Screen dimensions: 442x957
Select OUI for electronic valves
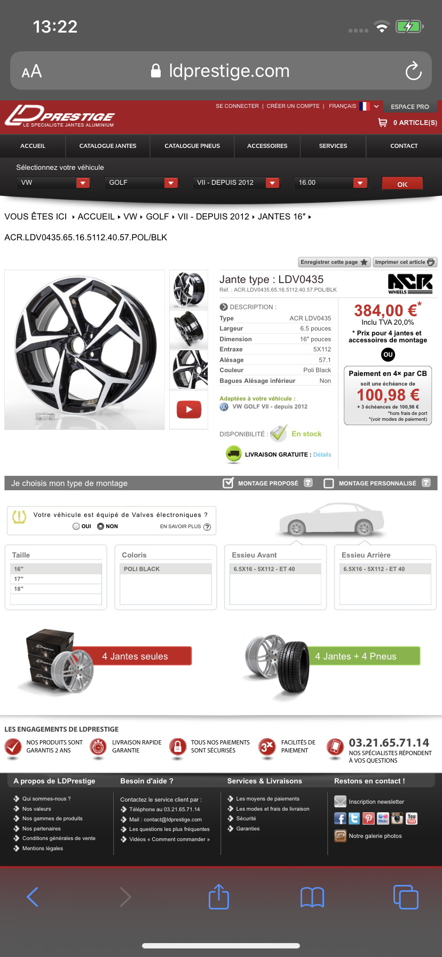(76, 526)
